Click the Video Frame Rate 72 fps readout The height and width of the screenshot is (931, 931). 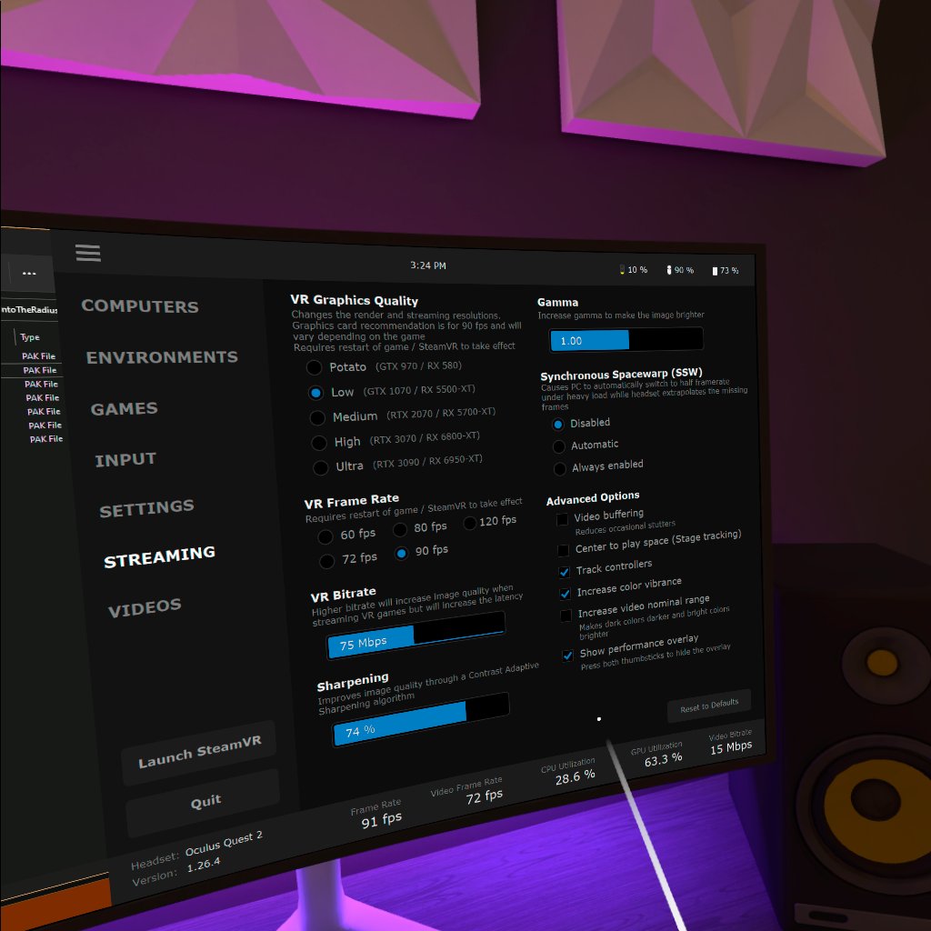[x=469, y=790]
